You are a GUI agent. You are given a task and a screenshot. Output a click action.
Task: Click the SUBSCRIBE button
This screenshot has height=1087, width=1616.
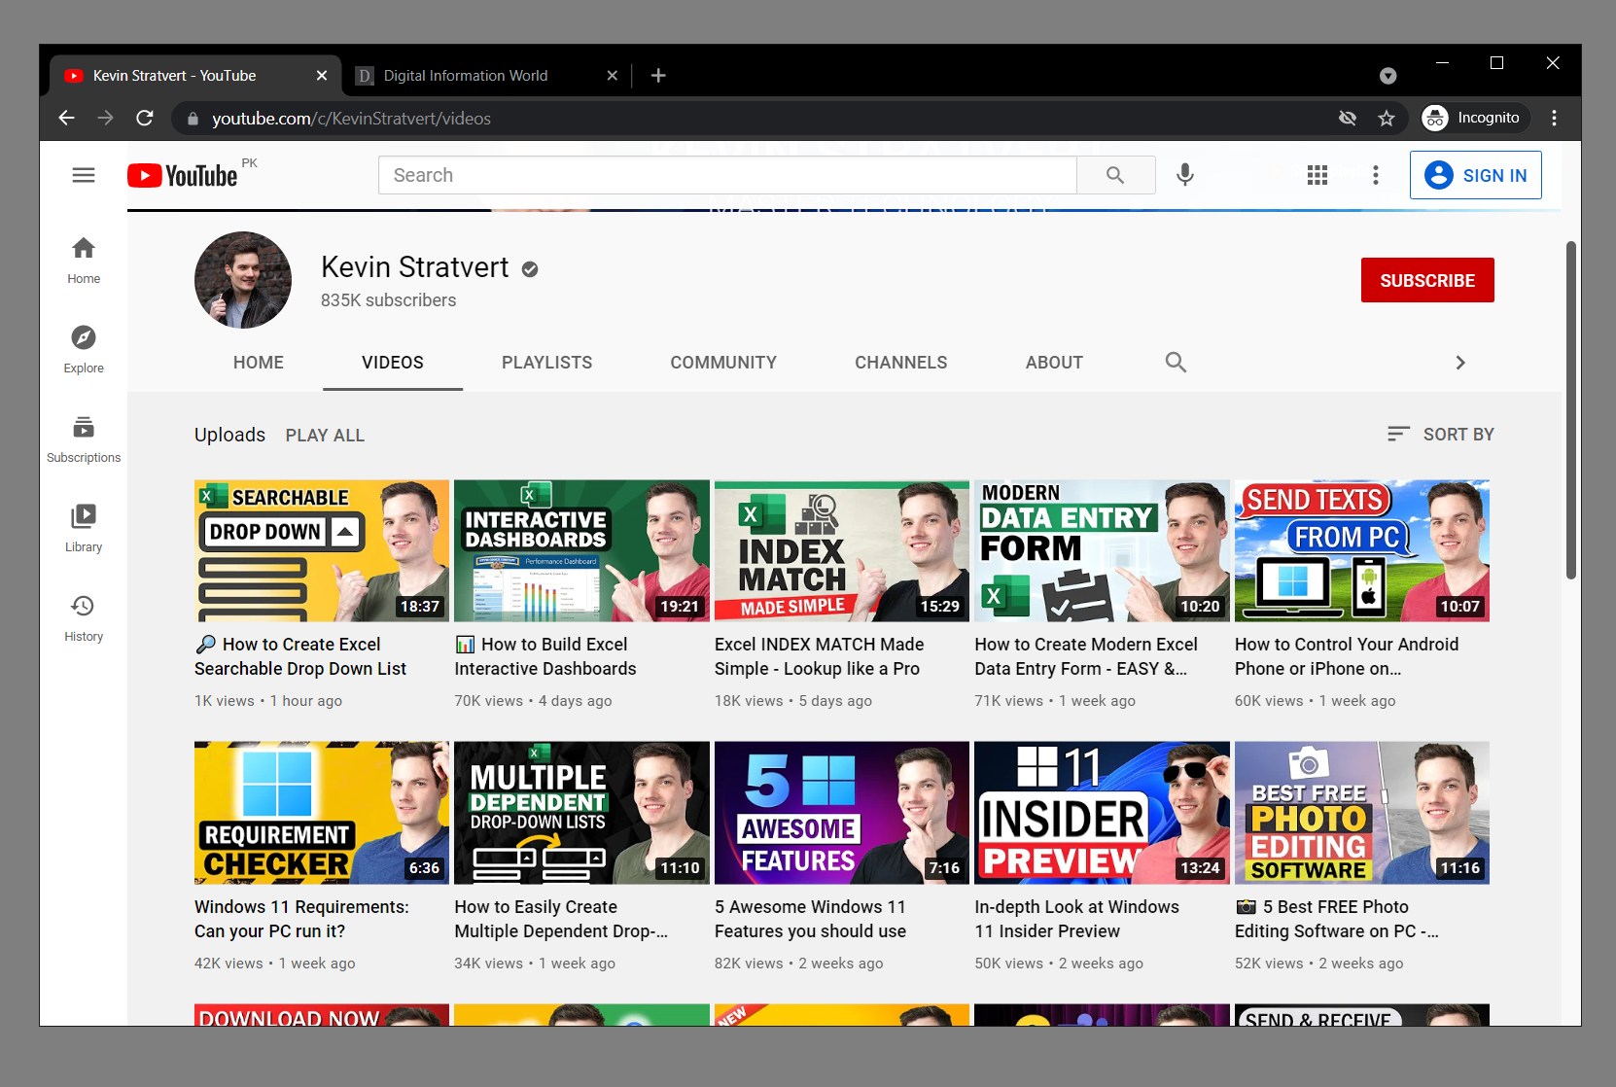pyautogui.click(x=1426, y=280)
